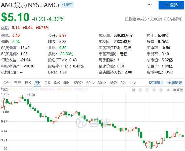Click the 空头回补天数 value 2.08
185x151 pixels.
click(128, 72)
